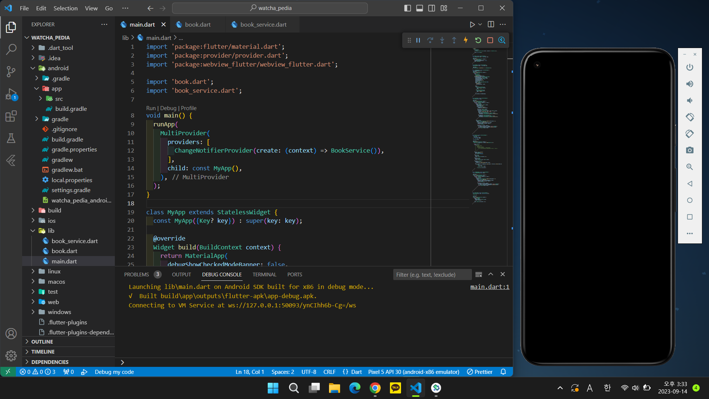Pause the debug session
Image resolution: width=709 pixels, height=399 pixels.
(x=418, y=40)
